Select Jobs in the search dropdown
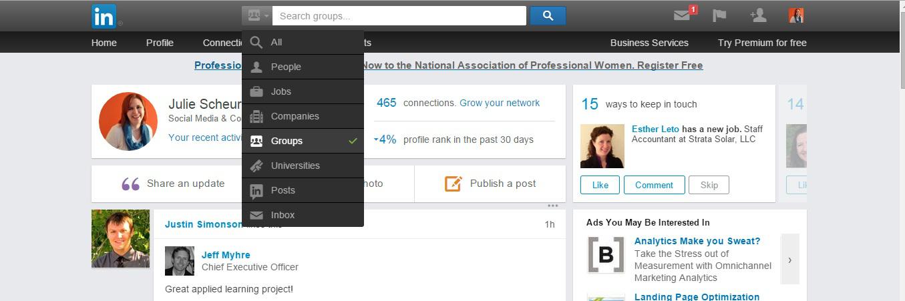Viewport: 905px width, 301px height. [303, 91]
